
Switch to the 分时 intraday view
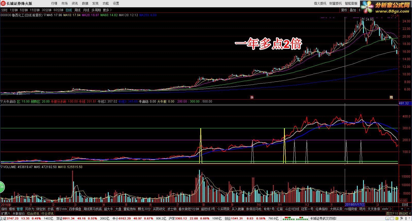(4, 10)
